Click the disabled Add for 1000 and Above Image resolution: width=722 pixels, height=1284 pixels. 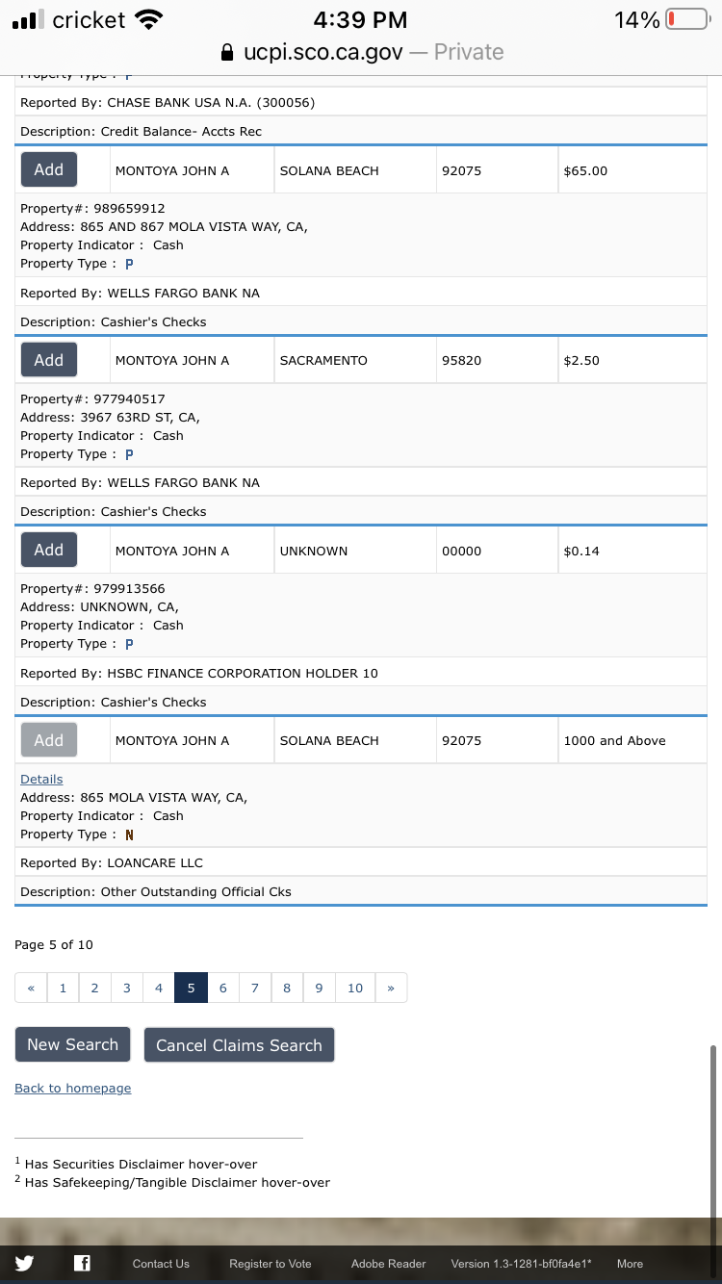49,740
